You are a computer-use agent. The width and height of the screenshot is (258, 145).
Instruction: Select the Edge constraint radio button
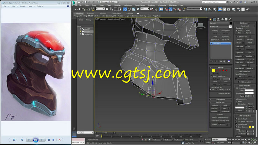pyautogui.click(x=245, y=30)
